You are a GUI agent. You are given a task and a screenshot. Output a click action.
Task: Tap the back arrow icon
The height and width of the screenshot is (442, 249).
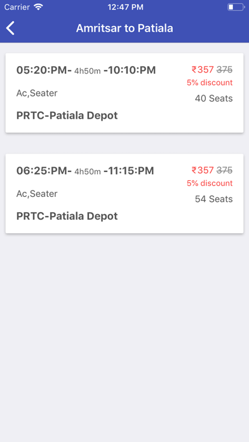coord(10,28)
